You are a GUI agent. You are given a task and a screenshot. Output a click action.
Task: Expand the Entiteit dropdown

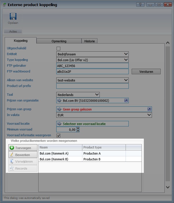click(126, 54)
